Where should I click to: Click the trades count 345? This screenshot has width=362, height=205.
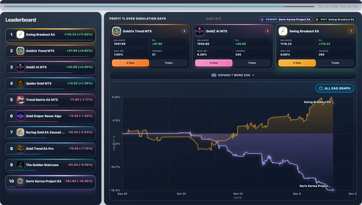(x=238, y=55)
